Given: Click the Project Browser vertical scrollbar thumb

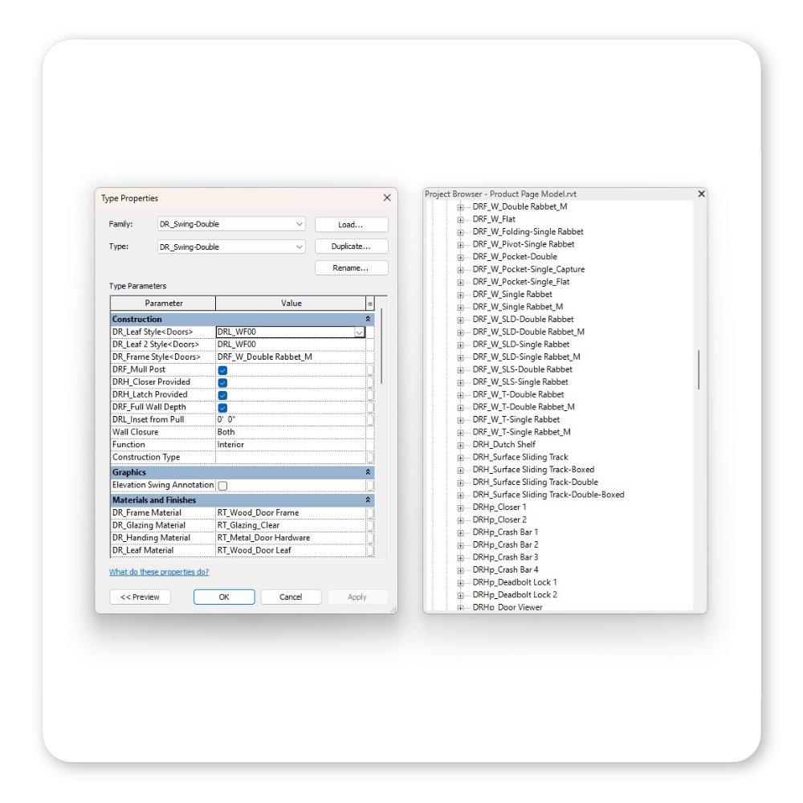Looking at the screenshot, I should click(699, 369).
